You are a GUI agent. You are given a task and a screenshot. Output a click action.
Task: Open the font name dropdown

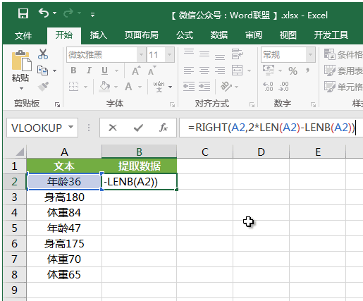pos(141,55)
